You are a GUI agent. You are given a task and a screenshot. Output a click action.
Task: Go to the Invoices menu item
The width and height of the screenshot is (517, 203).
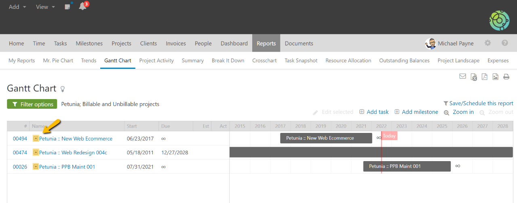pyautogui.click(x=176, y=43)
